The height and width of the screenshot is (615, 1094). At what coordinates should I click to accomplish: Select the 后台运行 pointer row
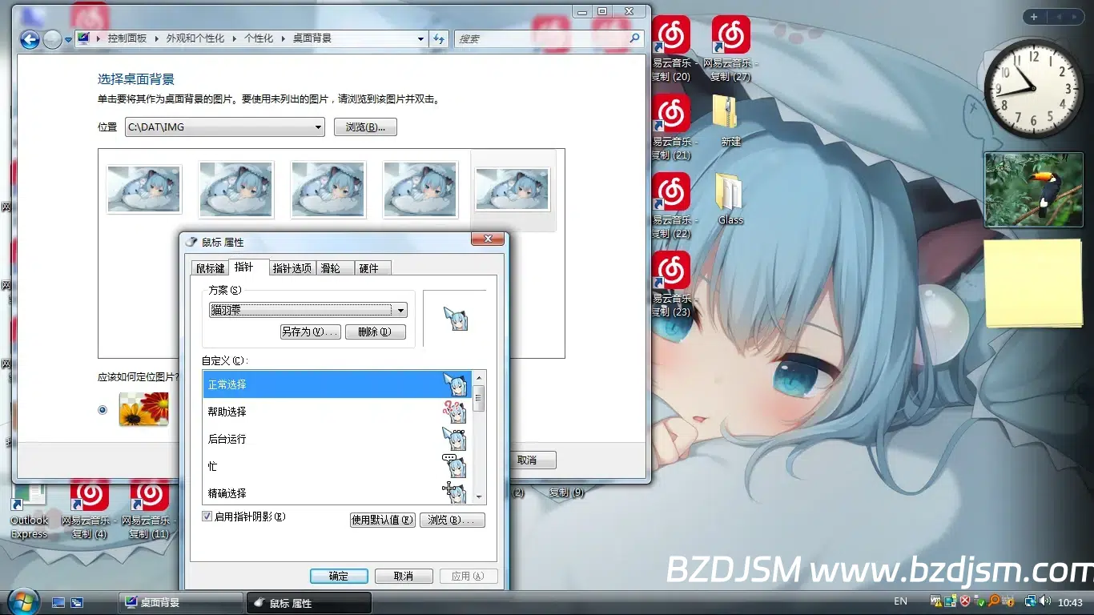click(x=338, y=439)
